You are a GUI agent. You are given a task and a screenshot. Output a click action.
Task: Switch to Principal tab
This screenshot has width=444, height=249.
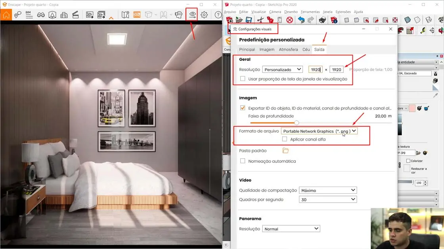pyautogui.click(x=247, y=49)
